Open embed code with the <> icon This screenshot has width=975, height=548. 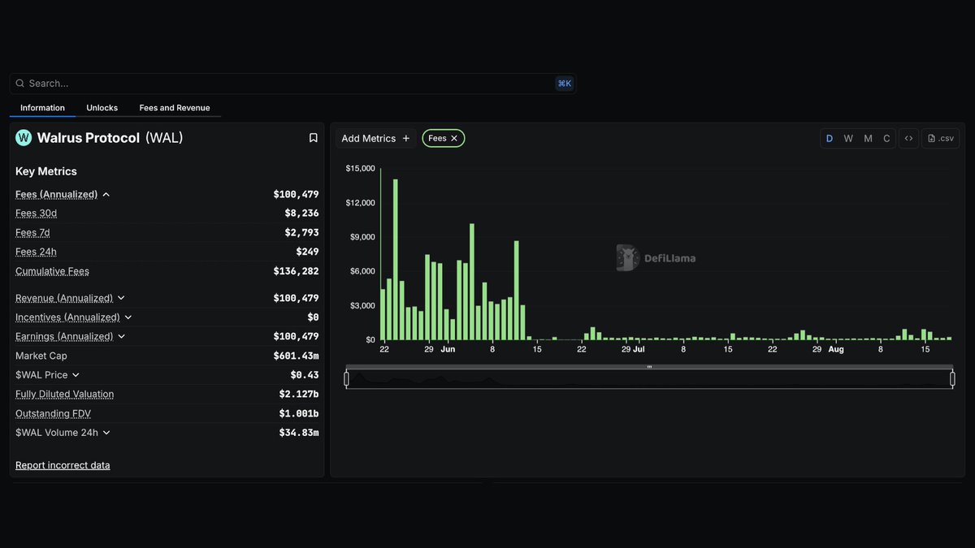908,139
